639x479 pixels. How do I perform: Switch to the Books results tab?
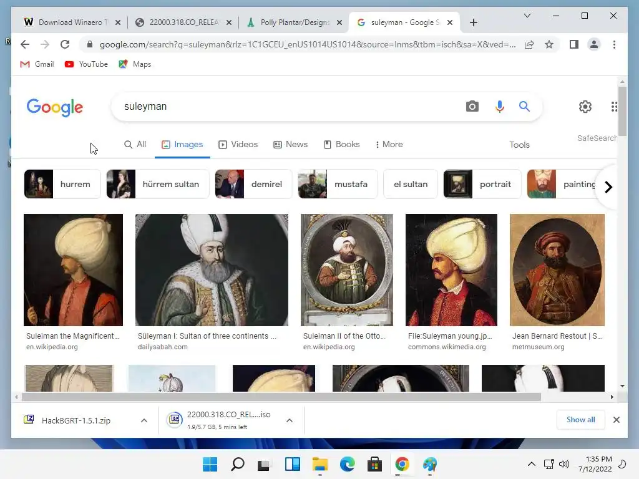tap(341, 144)
